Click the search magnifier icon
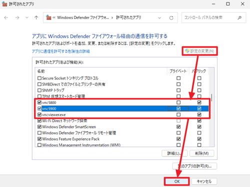The width and height of the screenshot is (250, 187). (239, 17)
